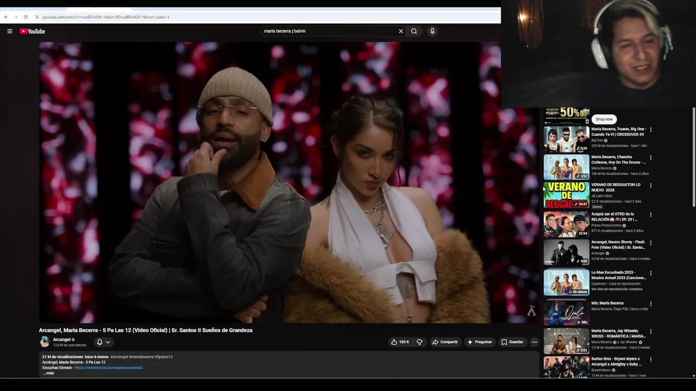Open options menu for ROMÁNTICA video
This screenshot has width=696, height=391.
coord(651,331)
